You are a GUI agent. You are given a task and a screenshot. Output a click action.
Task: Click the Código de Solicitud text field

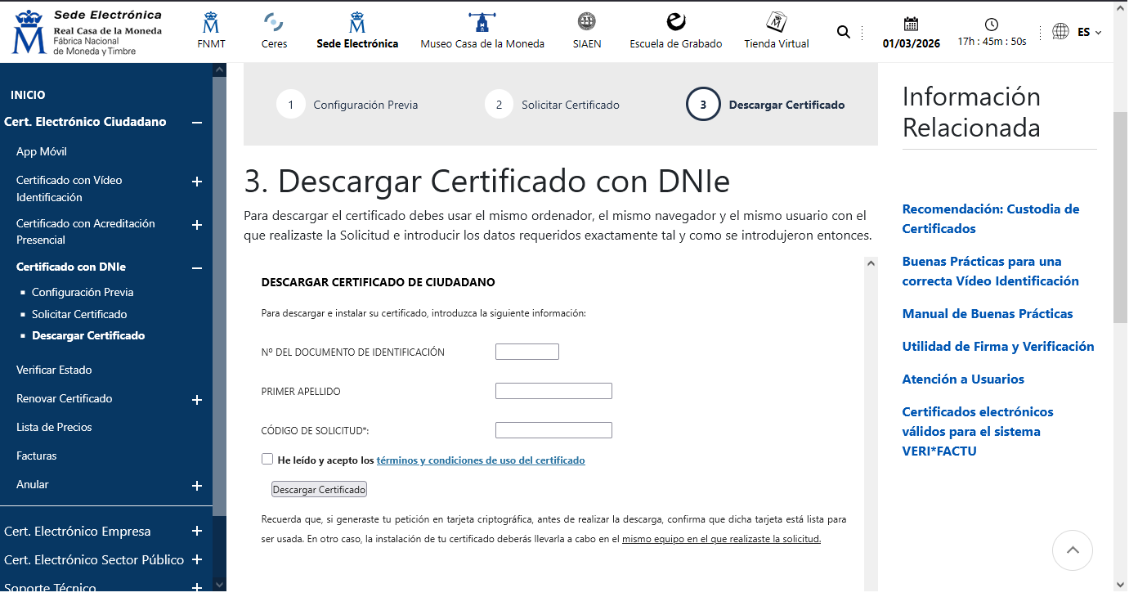tap(553, 430)
